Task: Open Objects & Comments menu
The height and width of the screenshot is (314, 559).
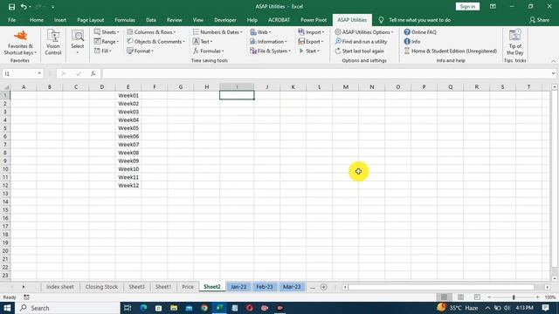Action: [155, 41]
